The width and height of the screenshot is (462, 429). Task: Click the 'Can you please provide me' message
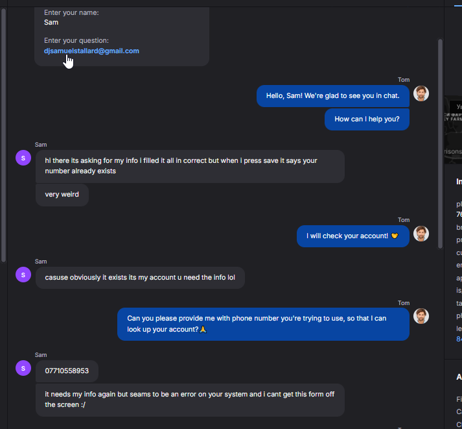[263, 324]
